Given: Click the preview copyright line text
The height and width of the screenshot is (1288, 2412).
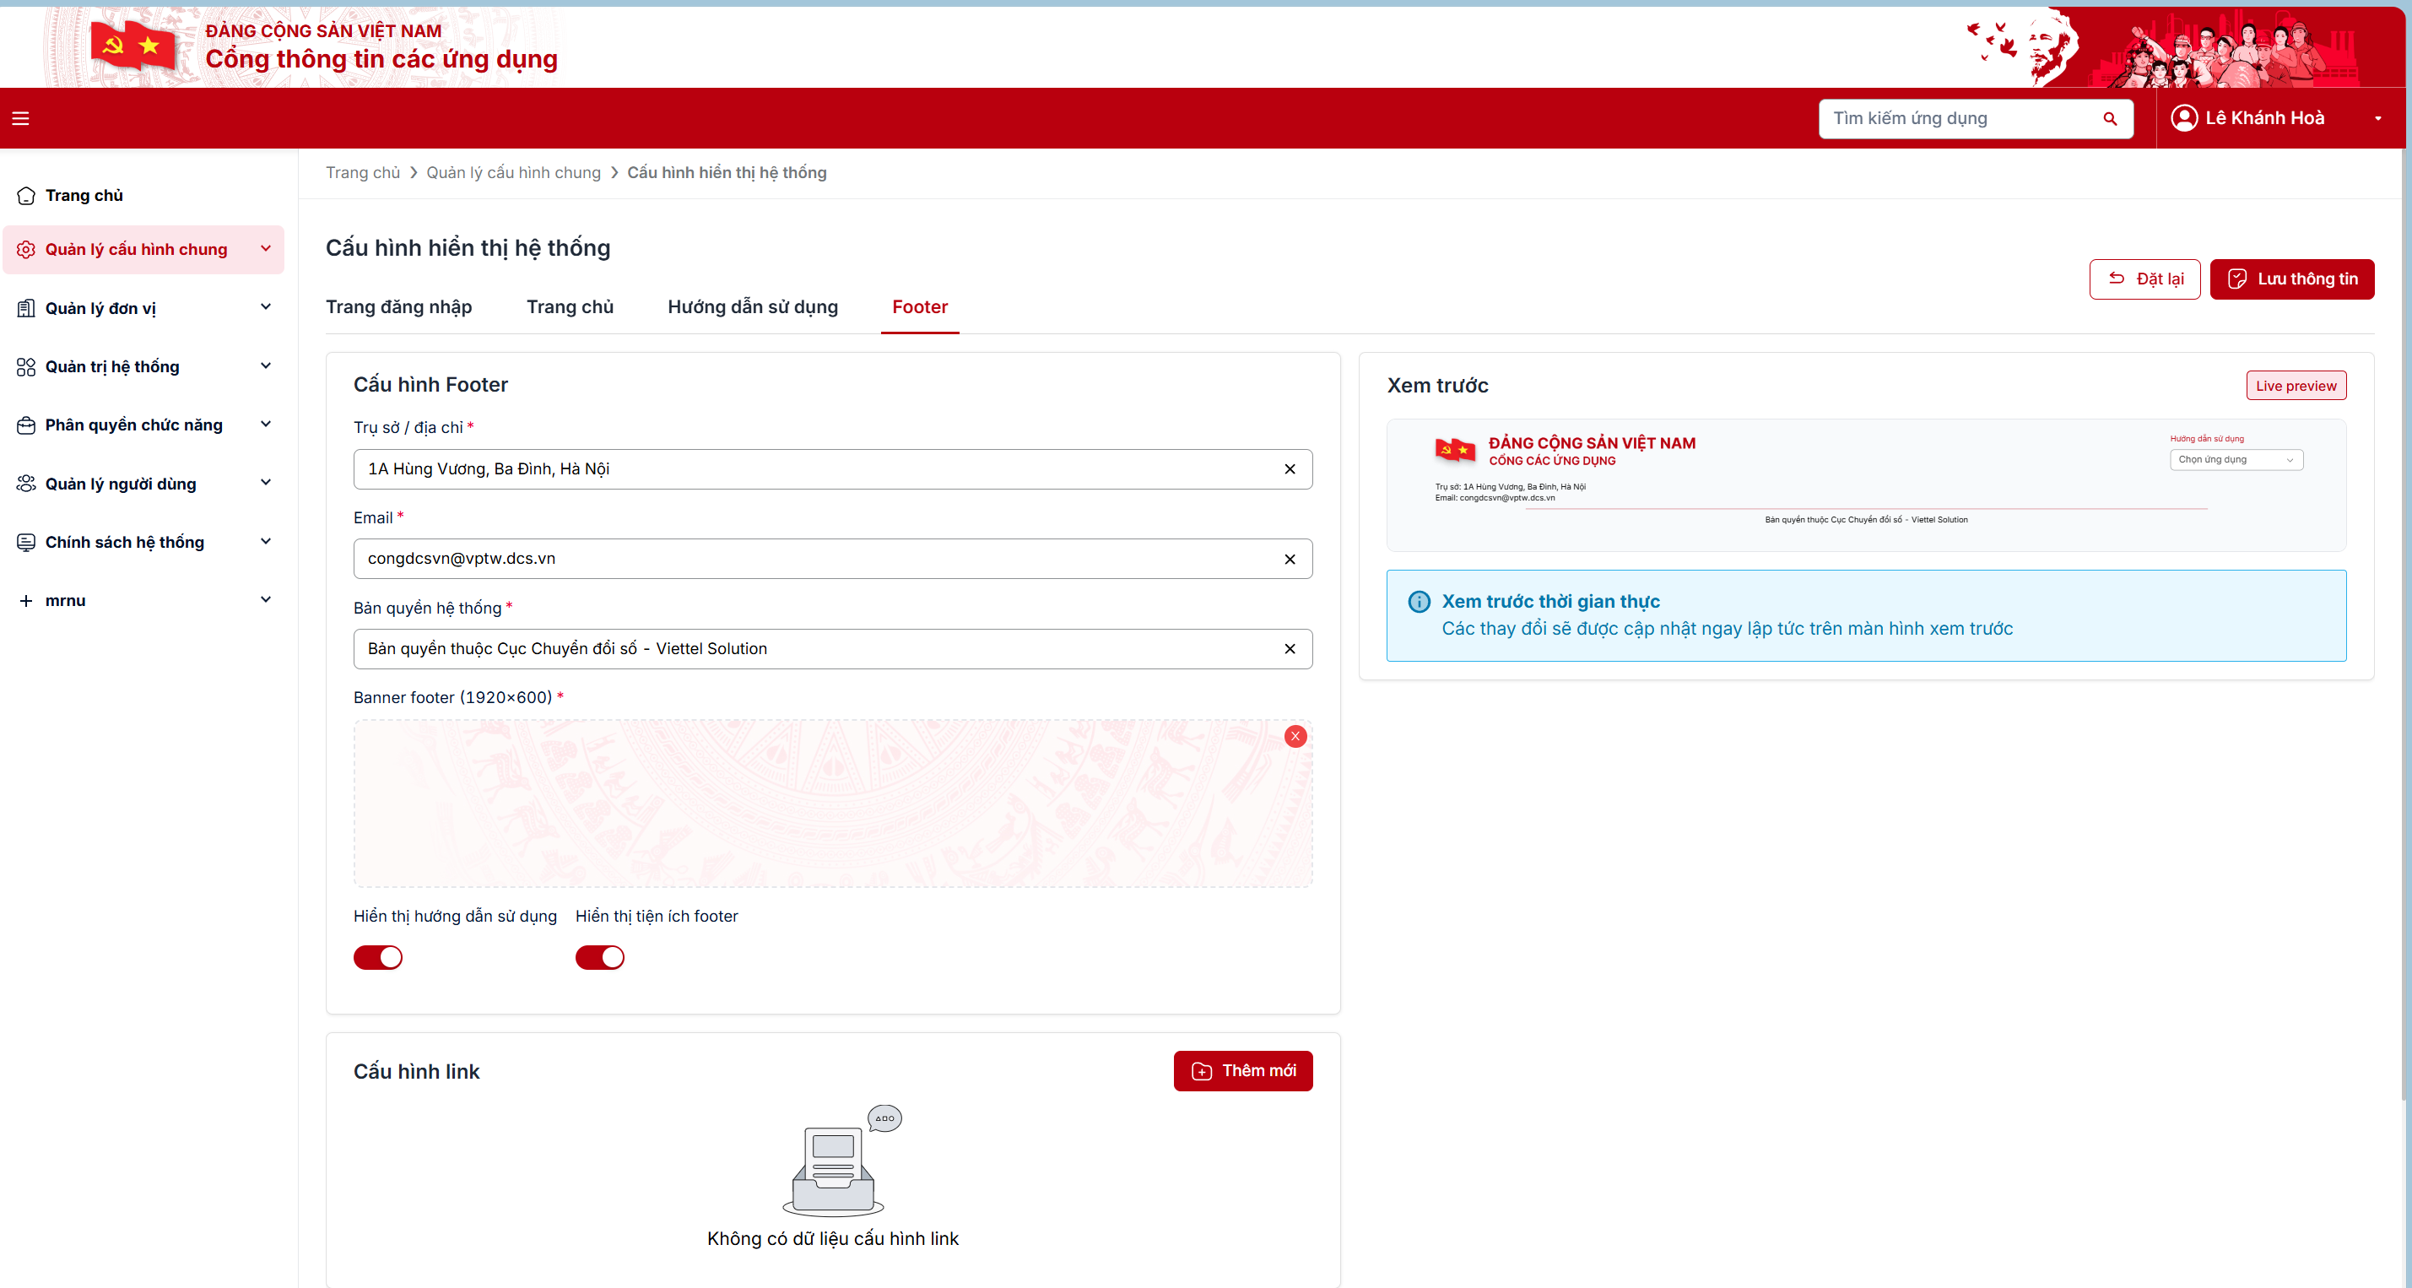Looking at the screenshot, I should tap(1866, 520).
